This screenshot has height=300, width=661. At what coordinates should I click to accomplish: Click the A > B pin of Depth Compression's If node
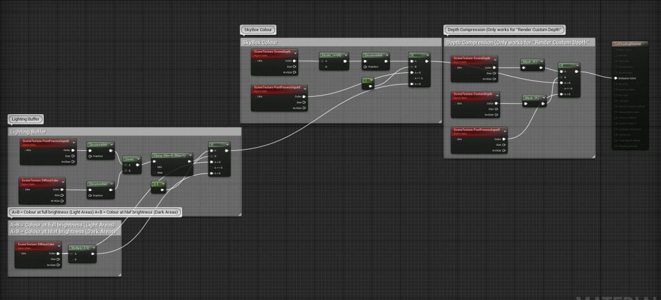[x=561, y=83]
